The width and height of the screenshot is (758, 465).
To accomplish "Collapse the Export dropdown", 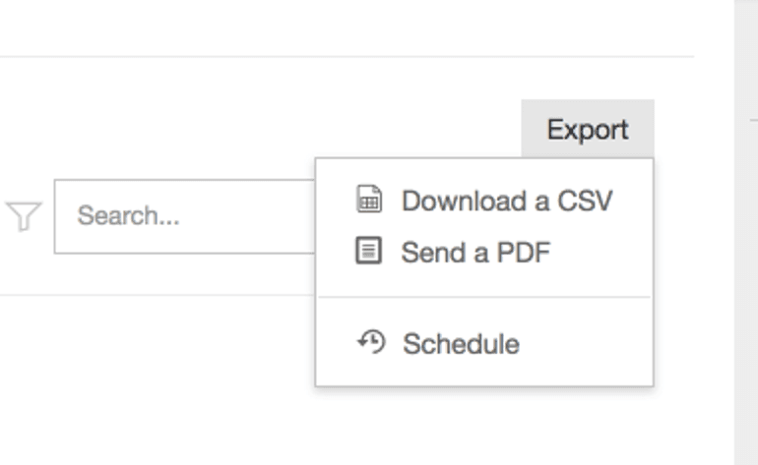I will [x=587, y=129].
